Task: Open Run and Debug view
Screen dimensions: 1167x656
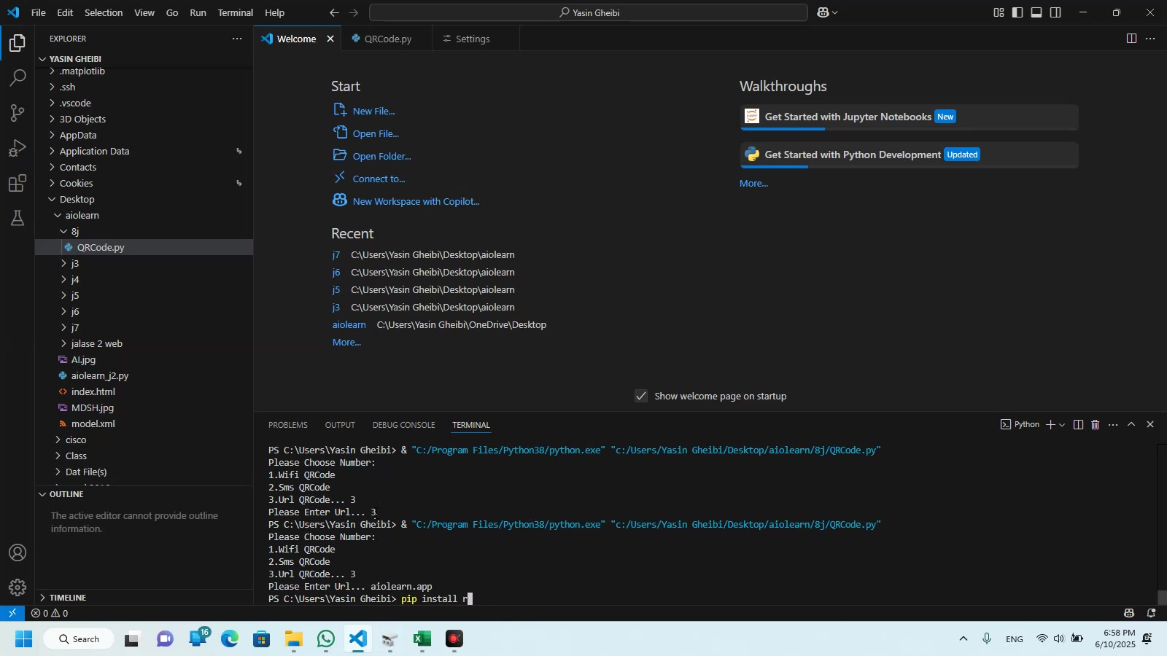Action: tap(18, 149)
